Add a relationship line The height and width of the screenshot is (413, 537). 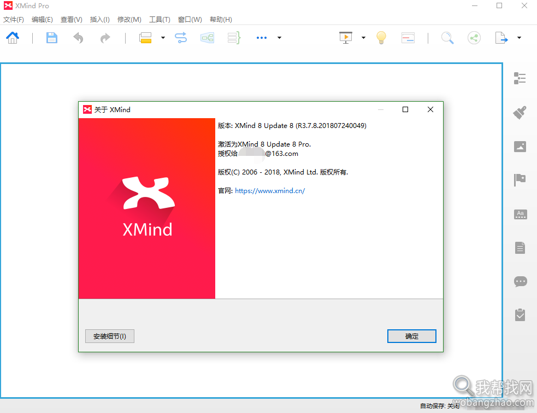coord(181,38)
